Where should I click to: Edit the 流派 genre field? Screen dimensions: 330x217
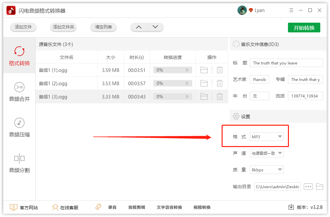(305, 96)
